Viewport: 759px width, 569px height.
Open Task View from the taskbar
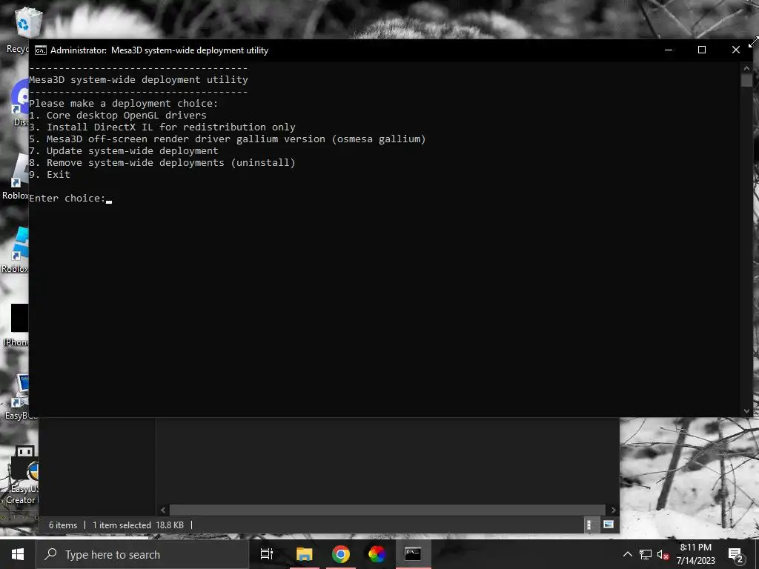267,554
